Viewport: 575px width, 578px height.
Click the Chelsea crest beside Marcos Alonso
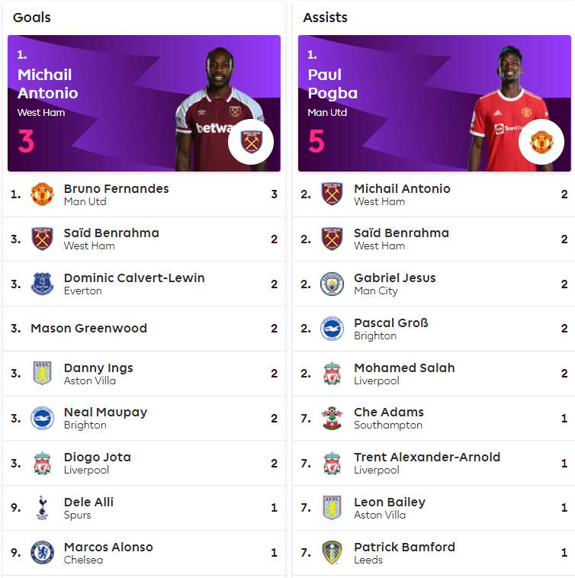(42, 553)
